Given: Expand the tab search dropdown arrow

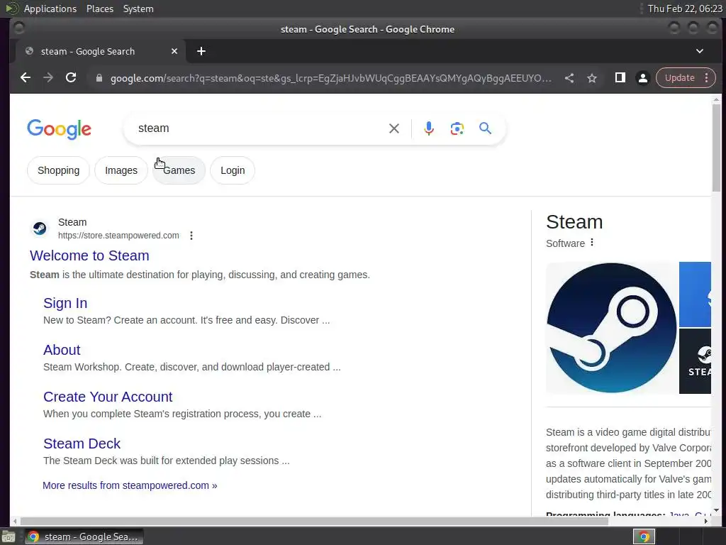Looking at the screenshot, I should (x=700, y=51).
